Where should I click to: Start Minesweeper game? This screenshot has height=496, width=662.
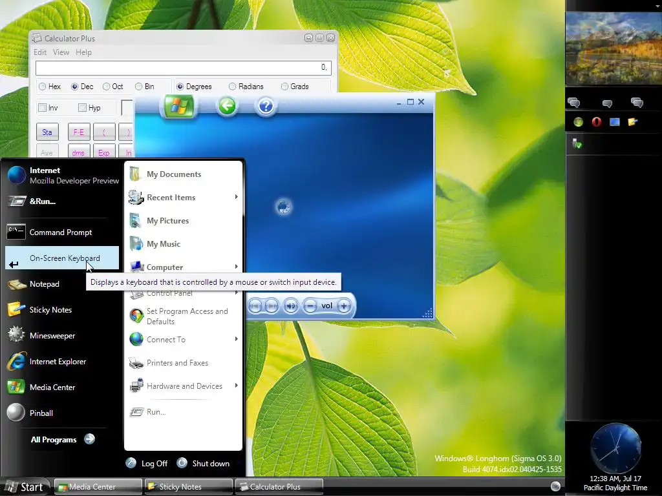[x=63, y=336]
